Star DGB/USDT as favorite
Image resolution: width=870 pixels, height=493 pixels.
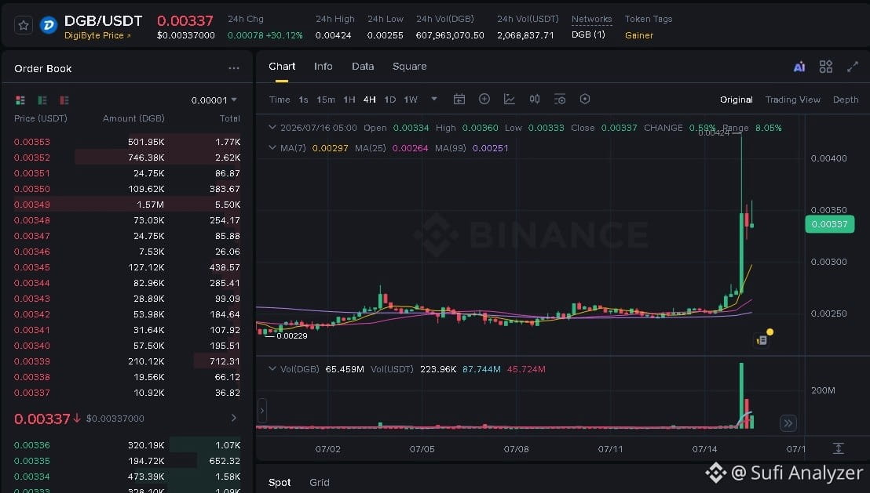pyautogui.click(x=24, y=26)
